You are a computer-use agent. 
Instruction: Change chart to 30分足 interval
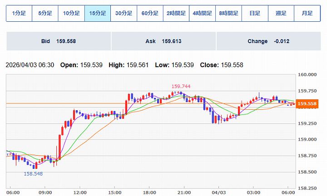pos(124,13)
